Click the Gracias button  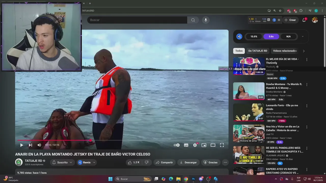pyautogui.click(x=211, y=162)
